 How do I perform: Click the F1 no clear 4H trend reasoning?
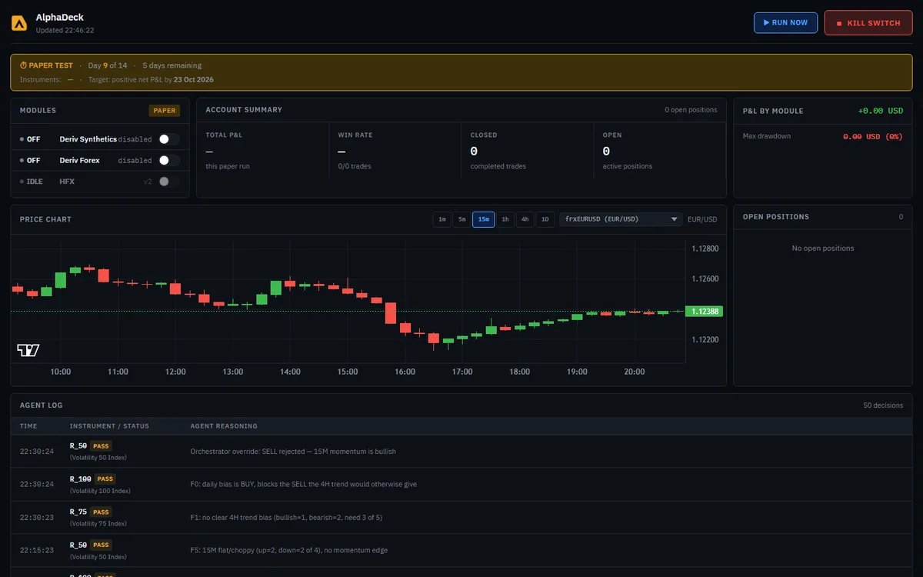point(286,517)
